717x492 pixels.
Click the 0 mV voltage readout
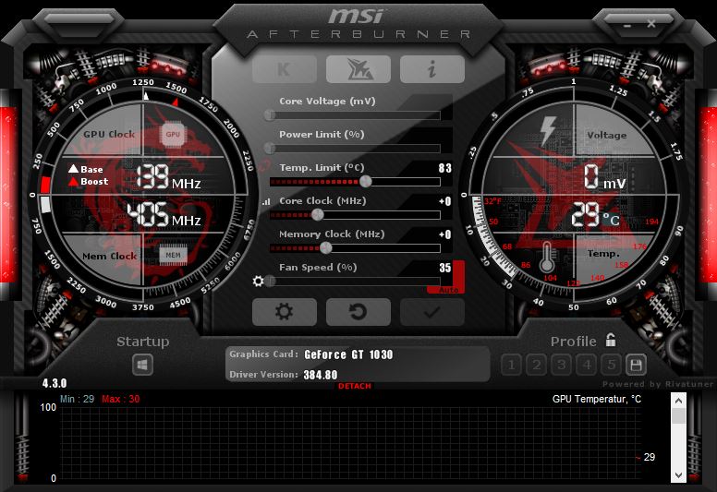(x=604, y=177)
